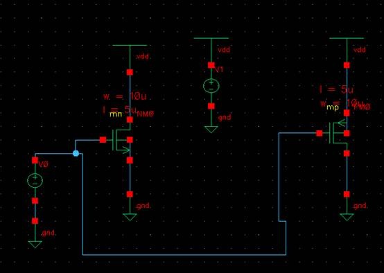Select ground symbol below V1 source
384x273 pixels.
211,130
